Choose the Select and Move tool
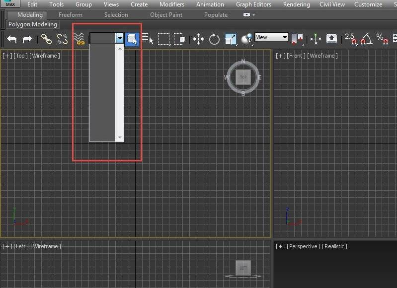397x288 pixels. [198, 39]
